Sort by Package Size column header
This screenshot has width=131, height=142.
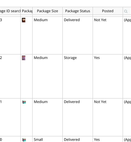click(x=48, y=11)
